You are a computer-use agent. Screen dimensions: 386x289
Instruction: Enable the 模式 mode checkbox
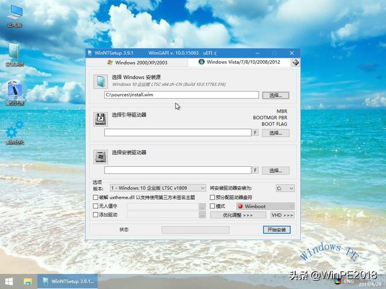(x=212, y=206)
